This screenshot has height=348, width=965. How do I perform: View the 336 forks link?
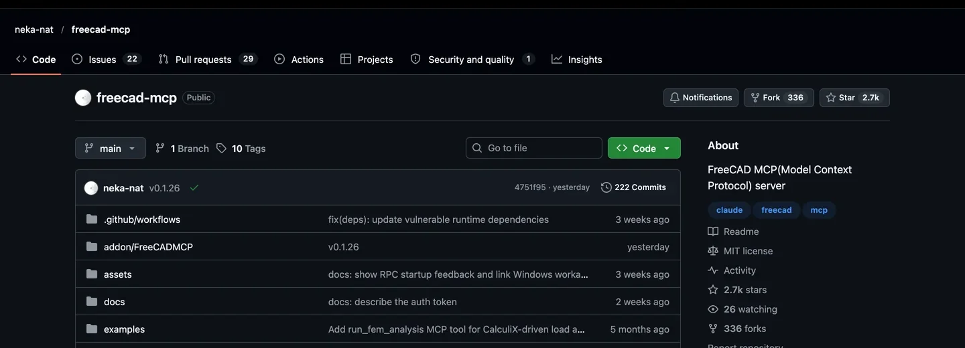pos(737,329)
